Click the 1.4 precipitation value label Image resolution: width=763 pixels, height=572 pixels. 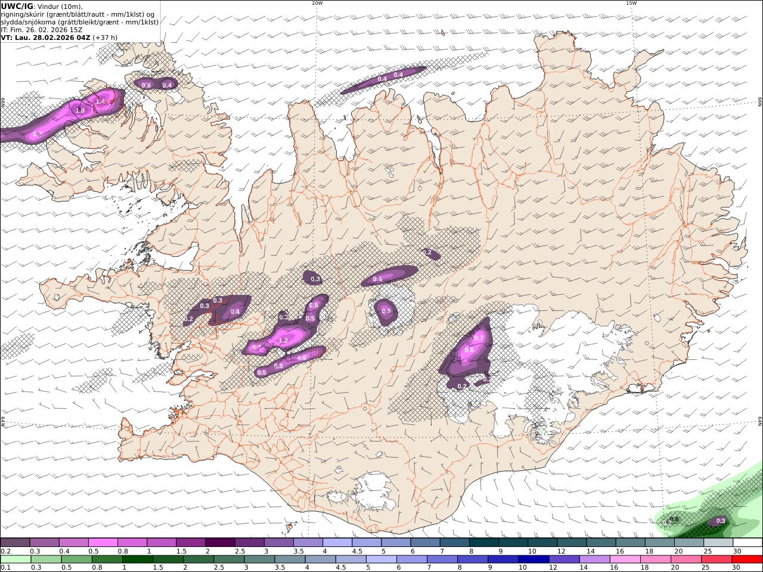coord(100,102)
